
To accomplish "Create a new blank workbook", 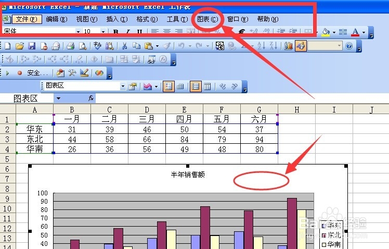I will (x=8, y=46).
